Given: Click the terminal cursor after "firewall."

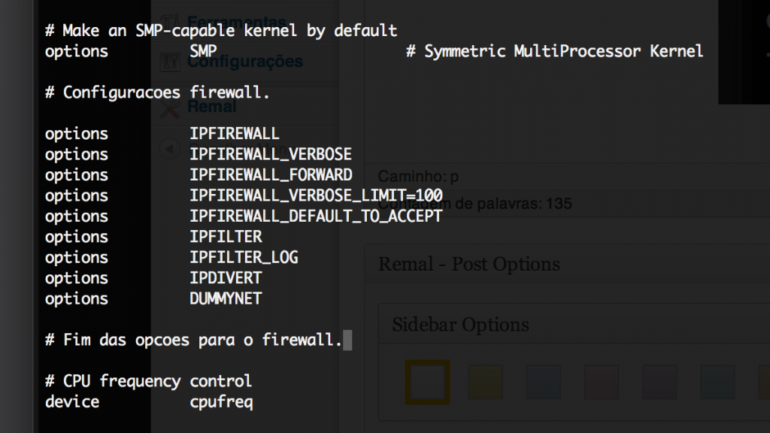Looking at the screenshot, I should [x=347, y=340].
